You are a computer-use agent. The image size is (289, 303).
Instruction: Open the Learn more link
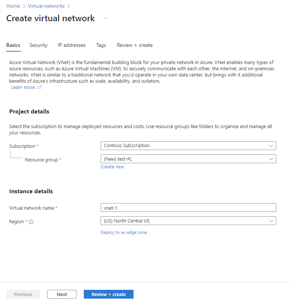pos(23,87)
